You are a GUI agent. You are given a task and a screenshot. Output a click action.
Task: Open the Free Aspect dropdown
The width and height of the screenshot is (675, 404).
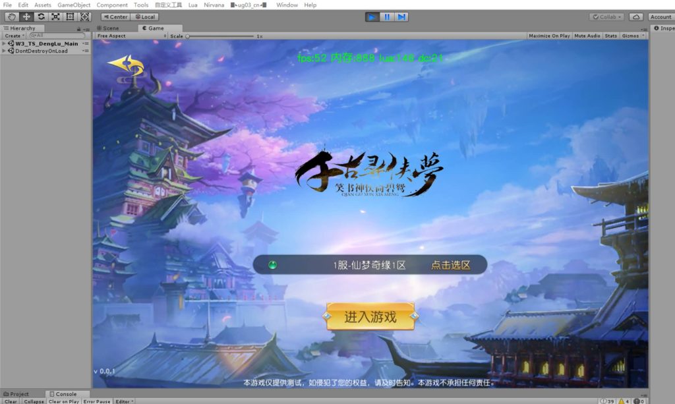click(114, 36)
